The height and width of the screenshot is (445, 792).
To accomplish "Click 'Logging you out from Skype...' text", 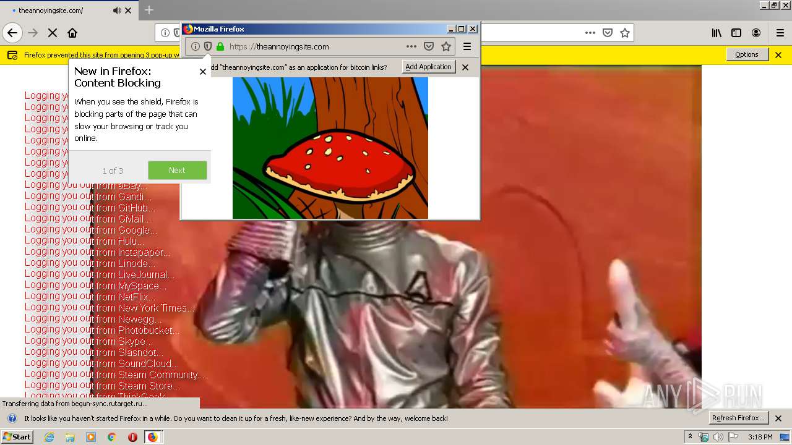I will 88,341.
